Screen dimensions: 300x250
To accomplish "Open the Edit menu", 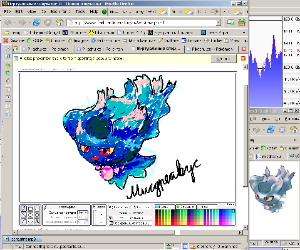I will click(x=19, y=12).
